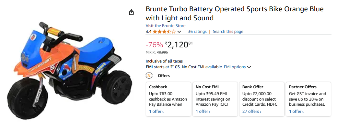
Task: Select the Partner Offers card
Action: [x=308, y=99]
